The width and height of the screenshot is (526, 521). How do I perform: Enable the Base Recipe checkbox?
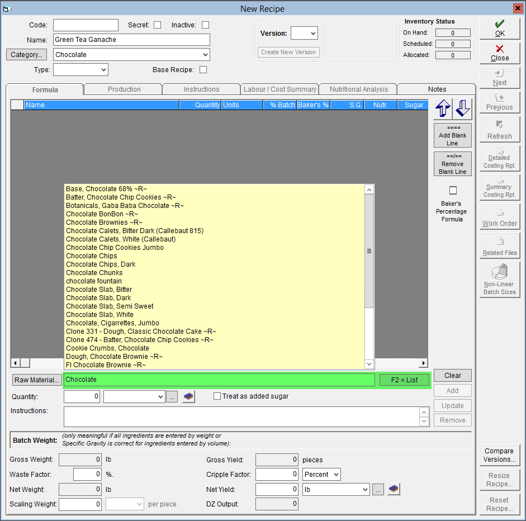click(x=203, y=69)
